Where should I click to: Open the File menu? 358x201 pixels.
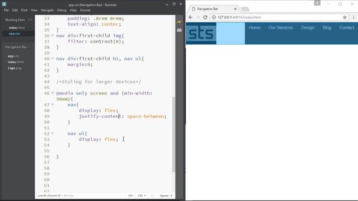6,10
